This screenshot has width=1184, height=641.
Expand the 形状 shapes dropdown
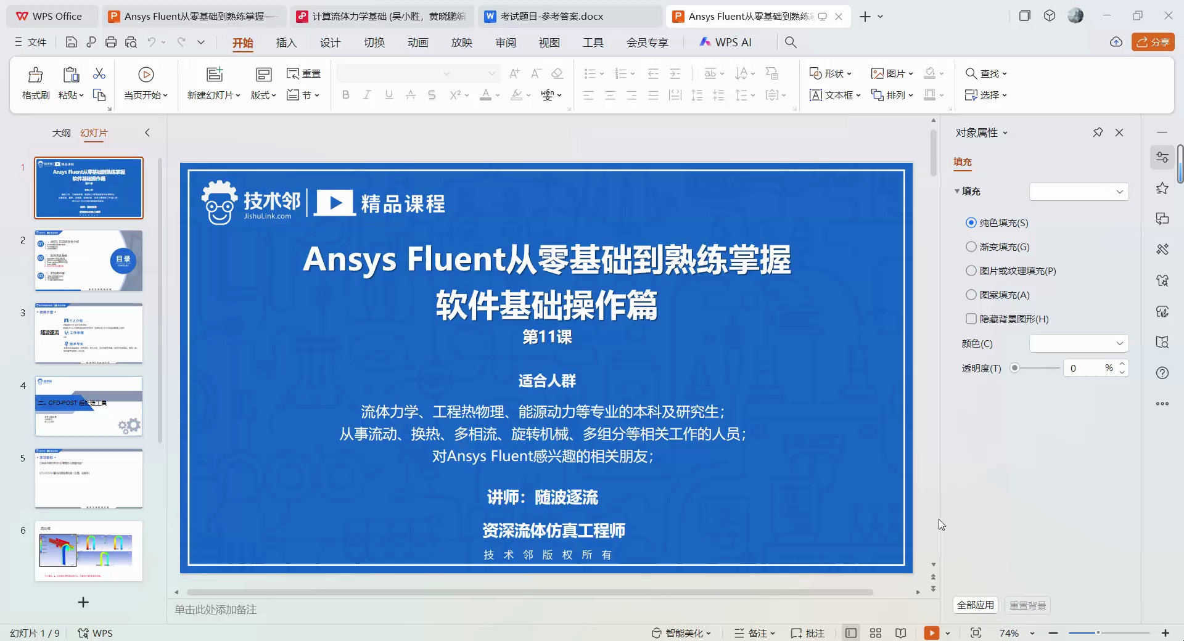click(829, 73)
